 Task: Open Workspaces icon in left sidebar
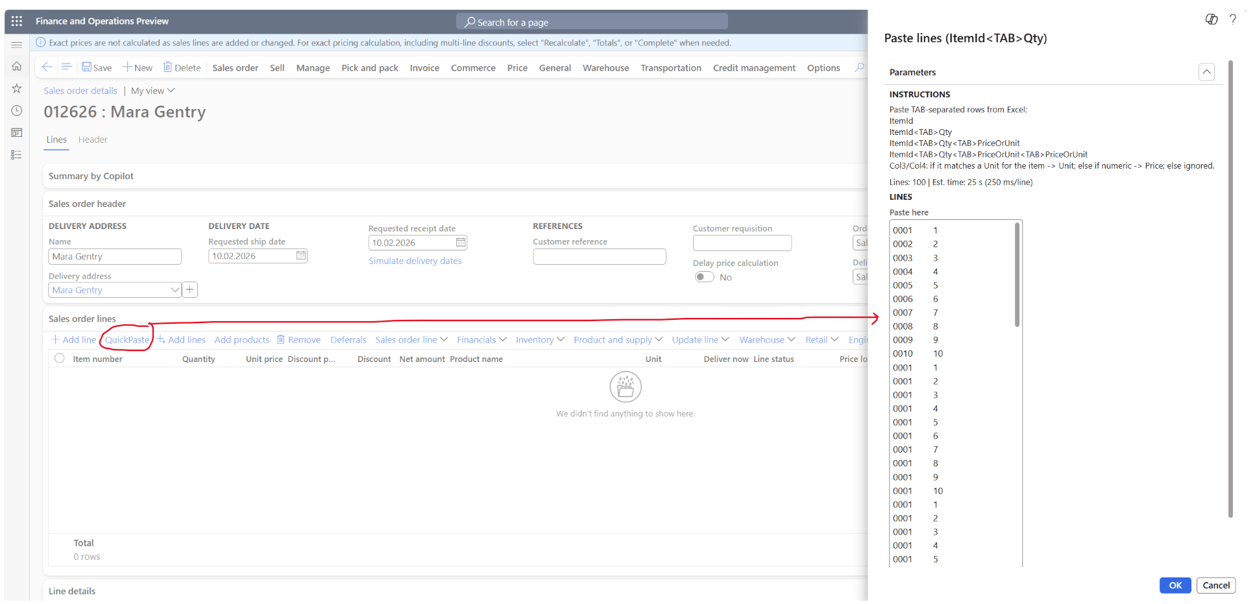point(17,132)
